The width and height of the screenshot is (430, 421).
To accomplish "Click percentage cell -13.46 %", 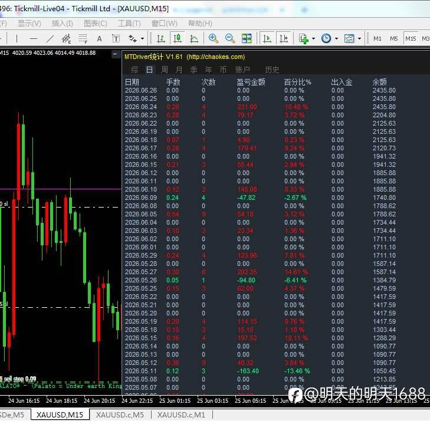I will coord(297,371).
